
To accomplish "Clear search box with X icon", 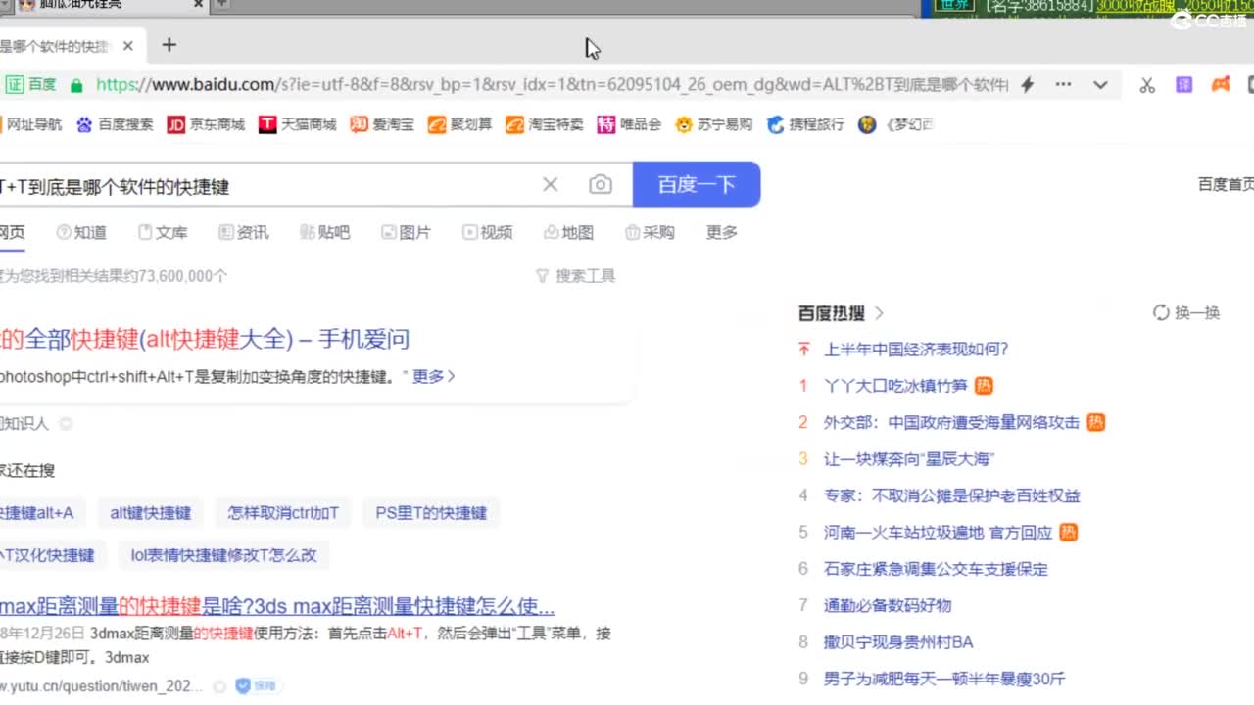I will pyautogui.click(x=551, y=184).
